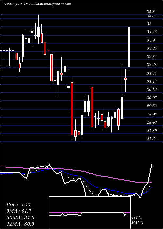Click the 34.45 price axis label
Screen dimensions: 163x229
point(152,32)
